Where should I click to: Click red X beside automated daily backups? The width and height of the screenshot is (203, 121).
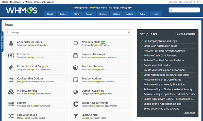click(142, 109)
